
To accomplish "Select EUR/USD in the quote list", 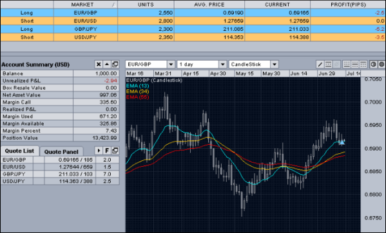I will point(14,167).
